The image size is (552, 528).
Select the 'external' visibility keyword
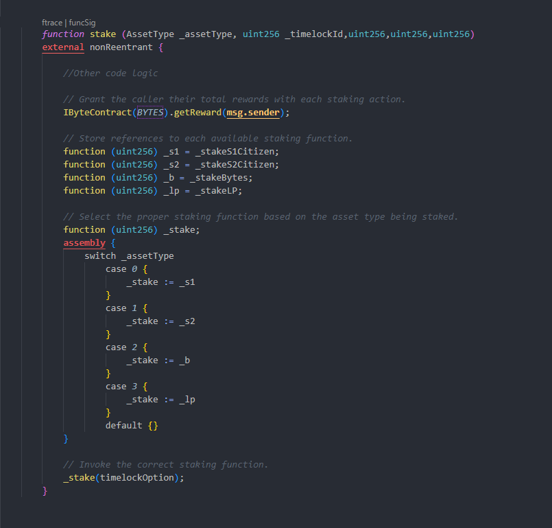[x=63, y=47]
